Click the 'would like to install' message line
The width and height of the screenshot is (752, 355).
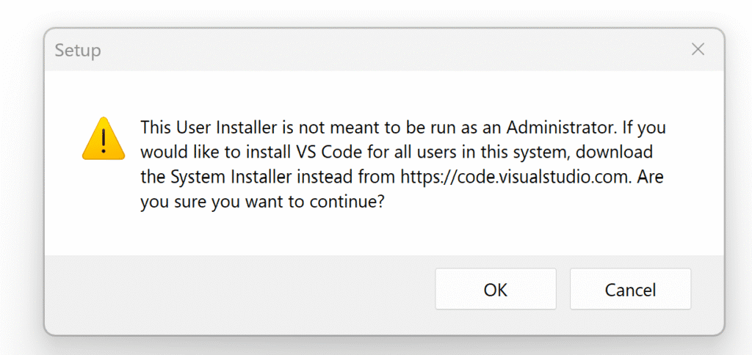point(397,153)
